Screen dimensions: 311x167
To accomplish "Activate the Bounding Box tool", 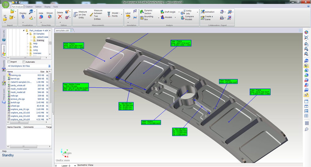I will coord(146,18).
